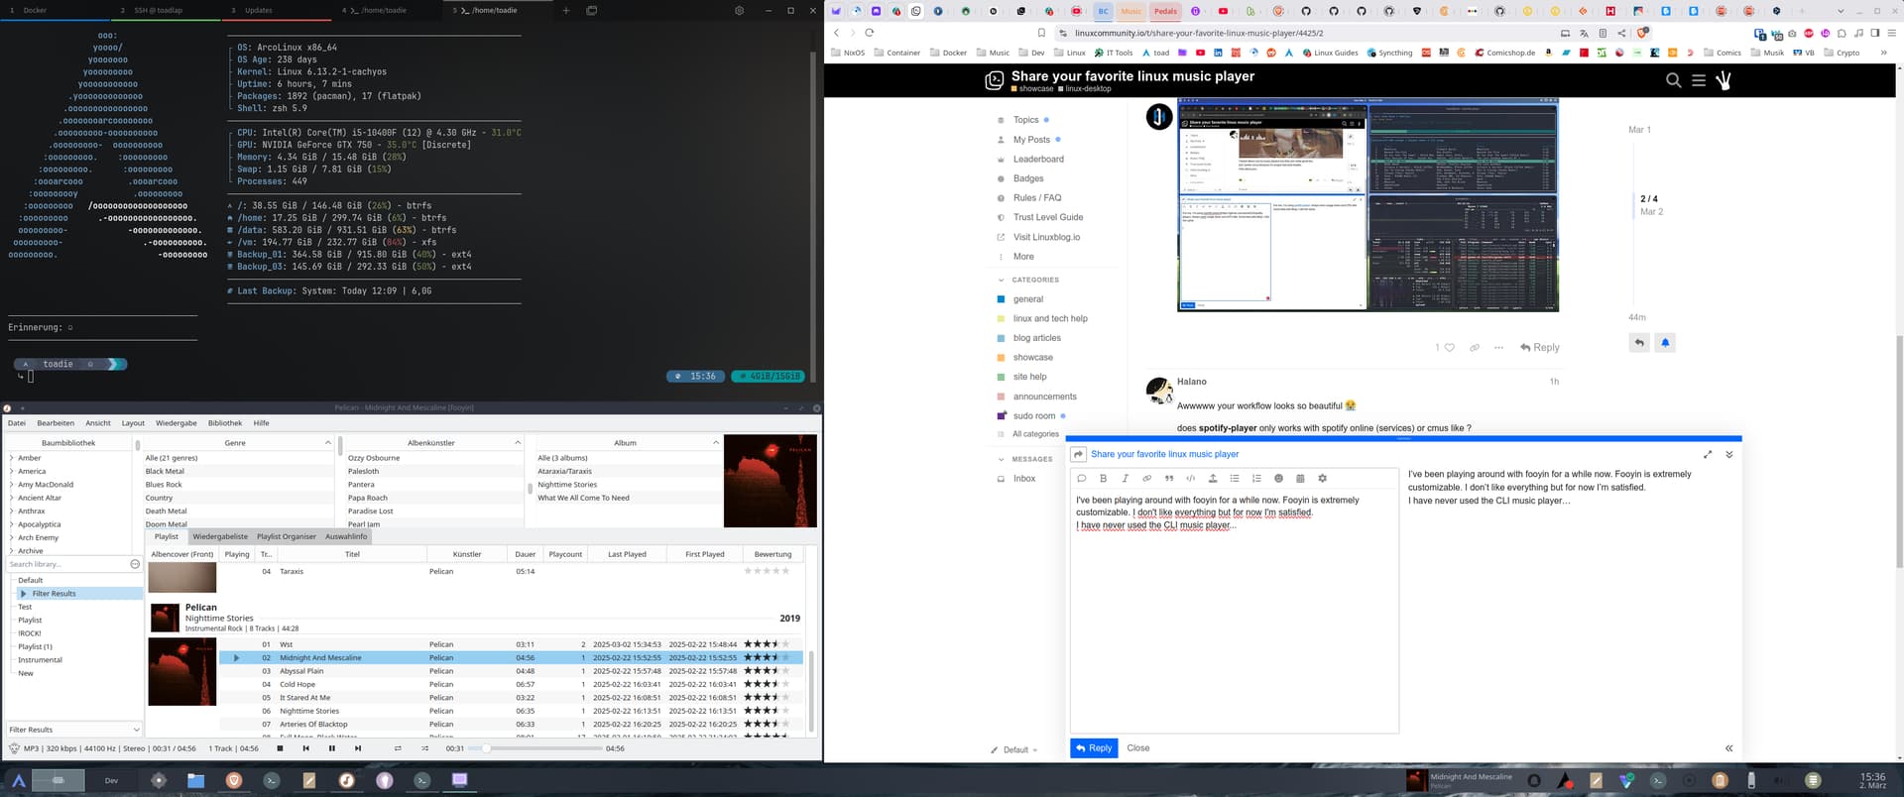Image resolution: width=1904 pixels, height=797 pixels.
Task: Expand More in forum sidebar
Action: click(x=1023, y=256)
